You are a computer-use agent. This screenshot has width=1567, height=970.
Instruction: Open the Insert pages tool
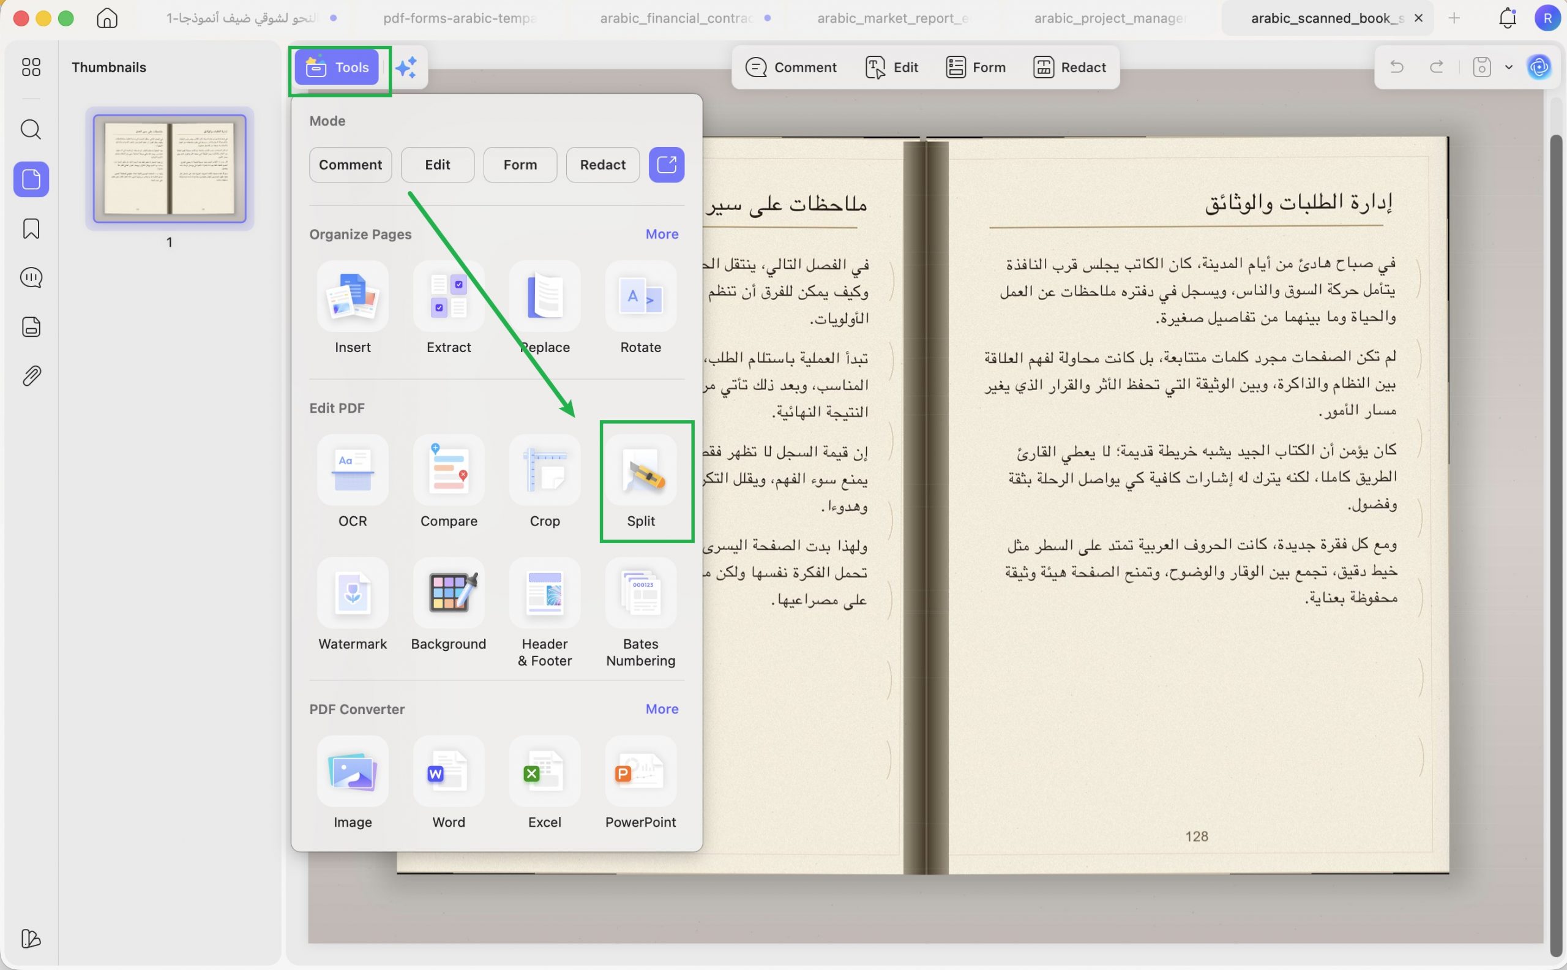[x=353, y=308]
